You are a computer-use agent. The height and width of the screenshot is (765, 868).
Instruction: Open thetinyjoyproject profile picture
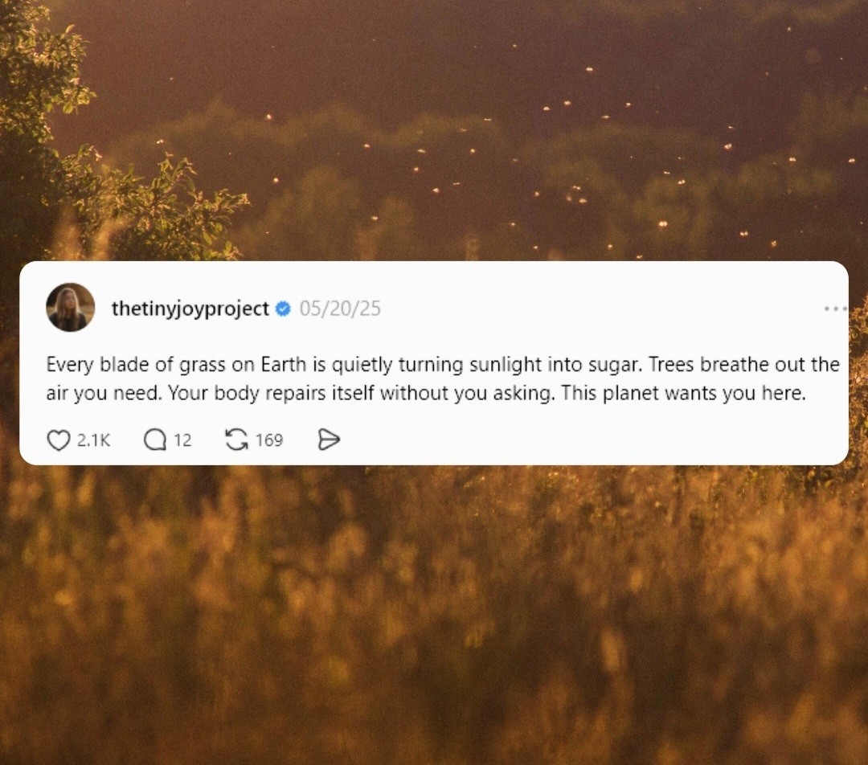tap(70, 307)
